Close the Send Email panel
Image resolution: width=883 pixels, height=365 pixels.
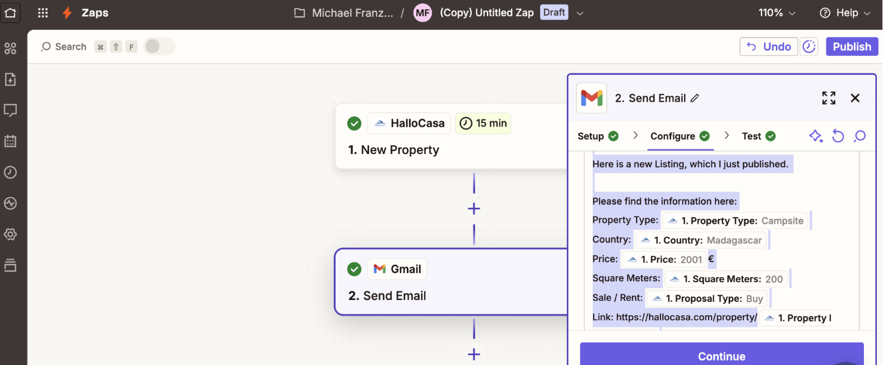855,98
